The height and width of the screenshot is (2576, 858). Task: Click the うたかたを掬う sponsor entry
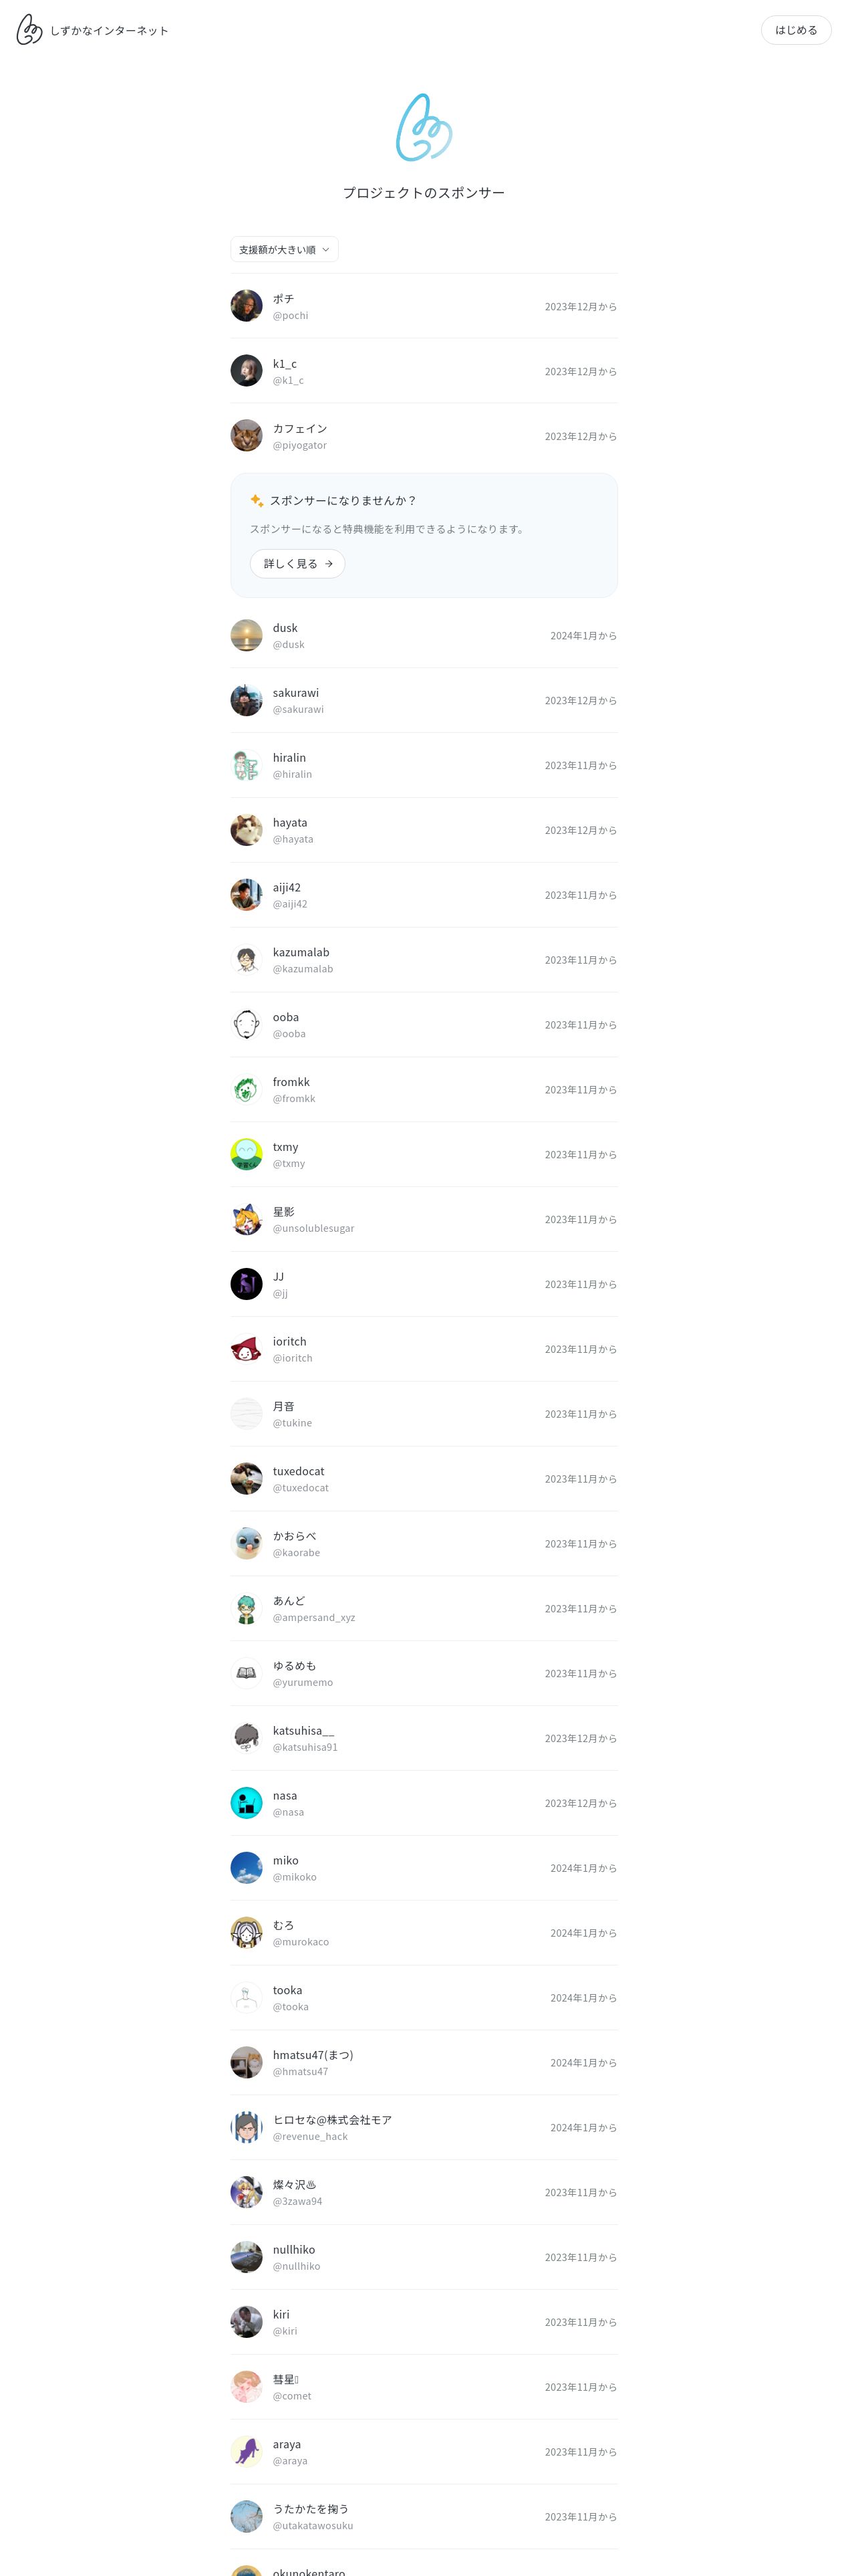click(x=424, y=2516)
